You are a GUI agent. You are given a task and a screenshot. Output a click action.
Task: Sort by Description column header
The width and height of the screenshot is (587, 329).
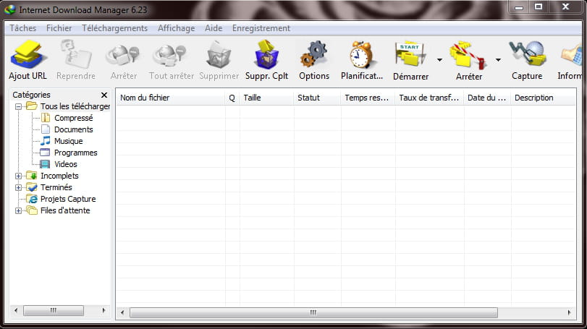[543, 98]
